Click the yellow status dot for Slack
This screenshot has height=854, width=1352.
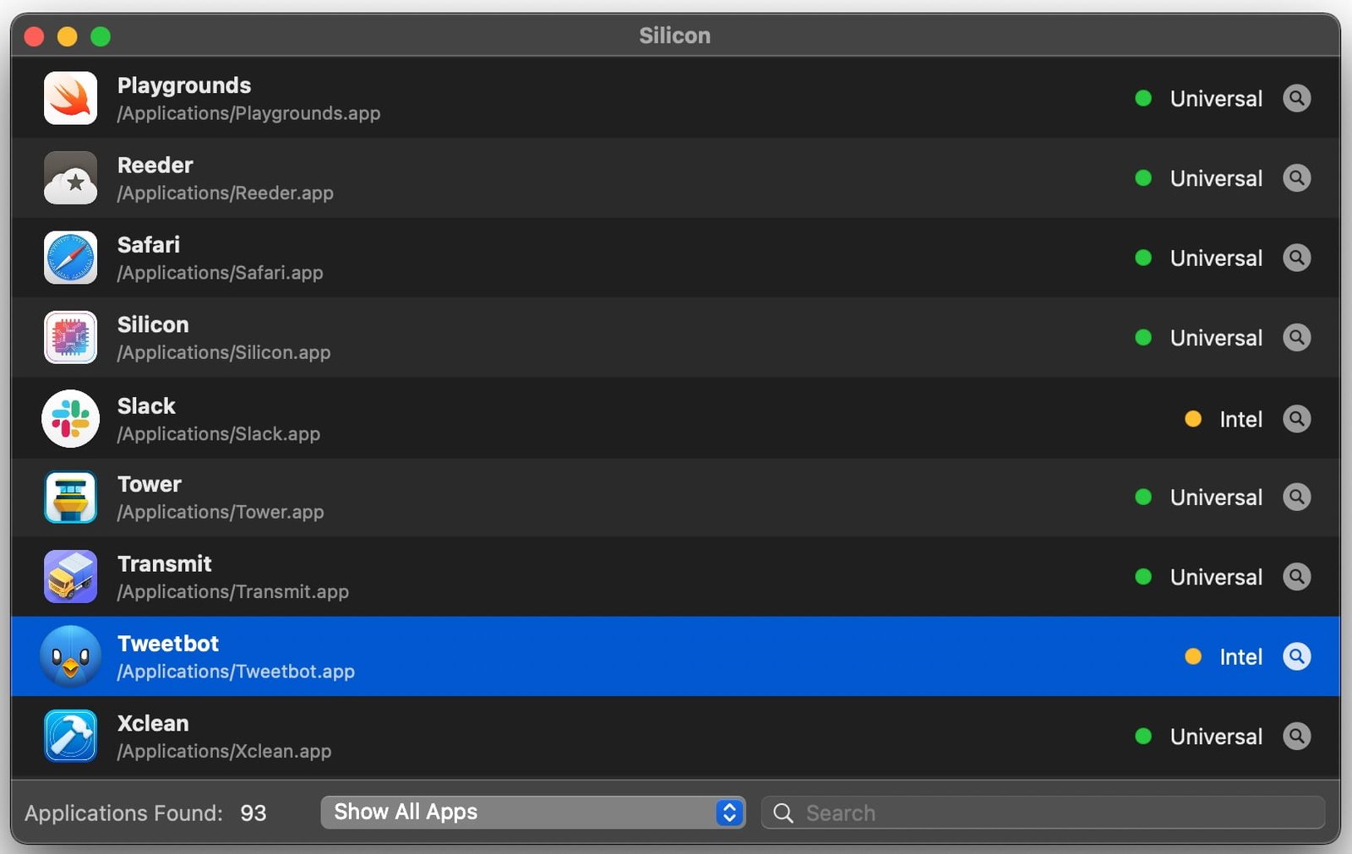[1193, 419]
